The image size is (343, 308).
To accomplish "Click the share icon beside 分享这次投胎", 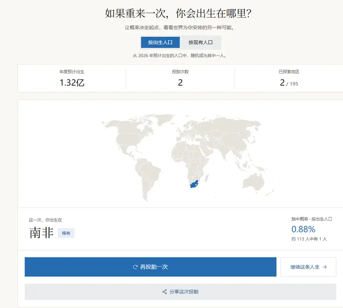I will 165,292.
